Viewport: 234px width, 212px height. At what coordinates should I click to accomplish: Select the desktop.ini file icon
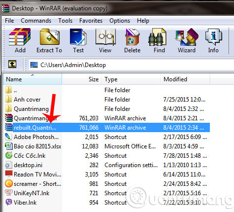coord(8,165)
